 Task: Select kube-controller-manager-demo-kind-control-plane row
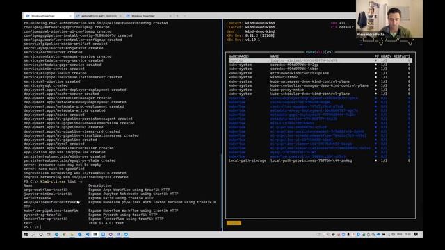pyautogui.click(x=320, y=85)
